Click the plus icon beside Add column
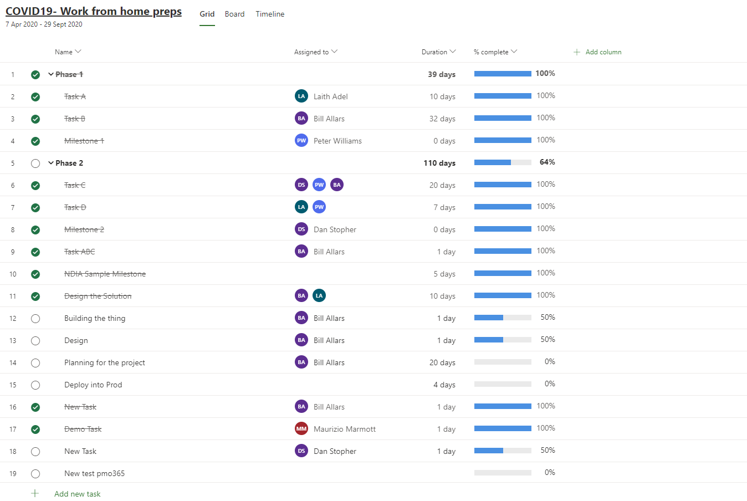Viewport: 747px width, 501px height. click(577, 52)
